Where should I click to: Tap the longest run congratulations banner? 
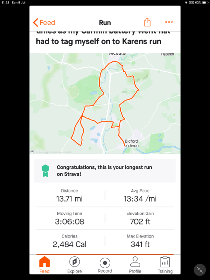point(105,171)
